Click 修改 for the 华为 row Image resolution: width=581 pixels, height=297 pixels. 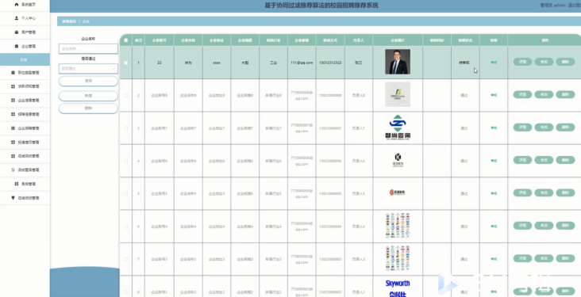coord(544,62)
